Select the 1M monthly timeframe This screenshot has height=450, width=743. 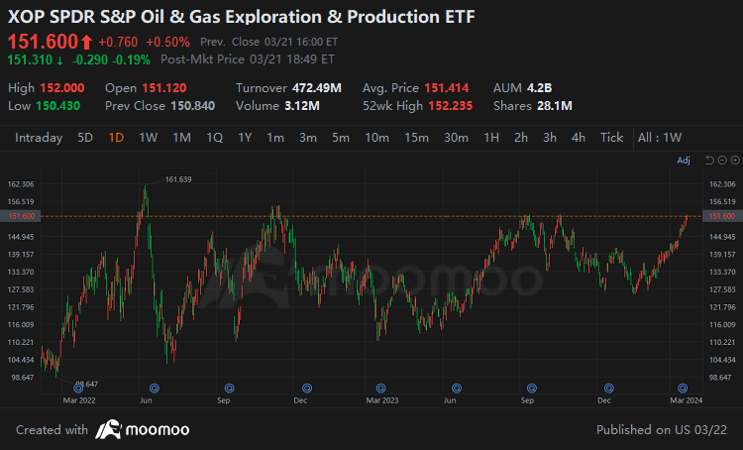coord(181,138)
